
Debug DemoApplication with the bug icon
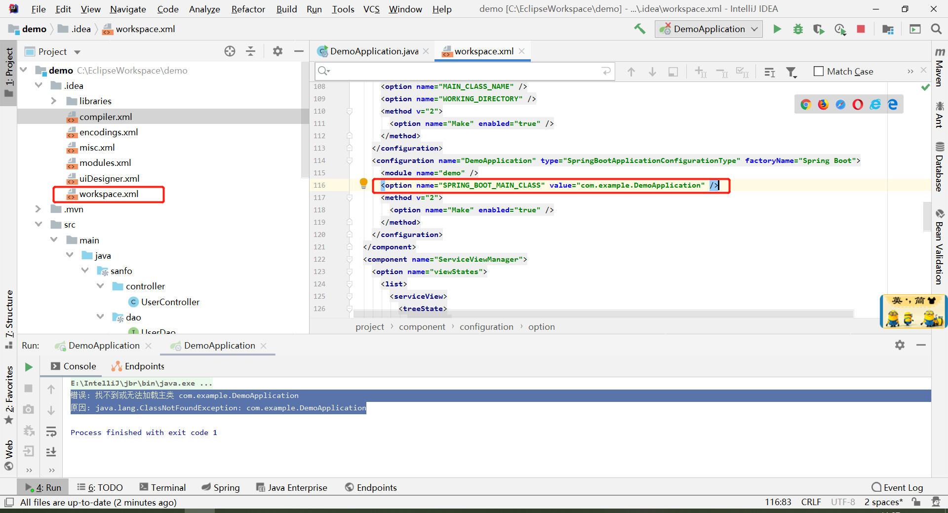click(797, 29)
